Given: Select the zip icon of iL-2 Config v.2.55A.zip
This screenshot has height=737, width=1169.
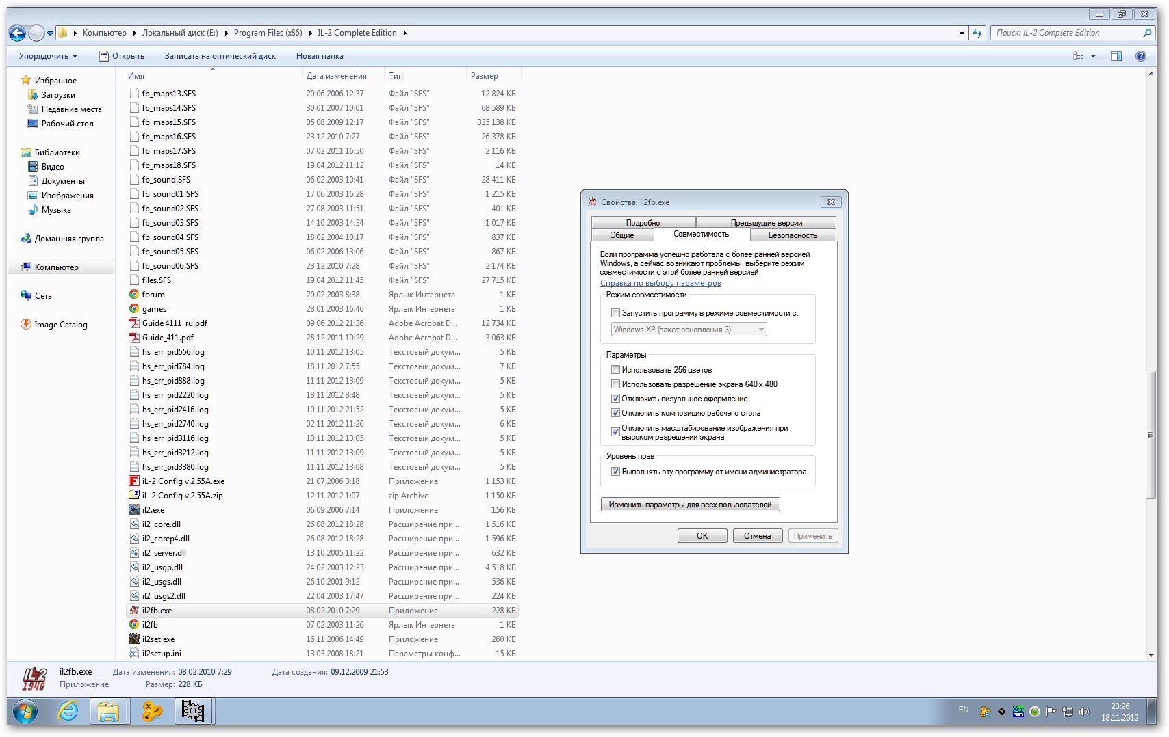Looking at the screenshot, I should click(134, 496).
